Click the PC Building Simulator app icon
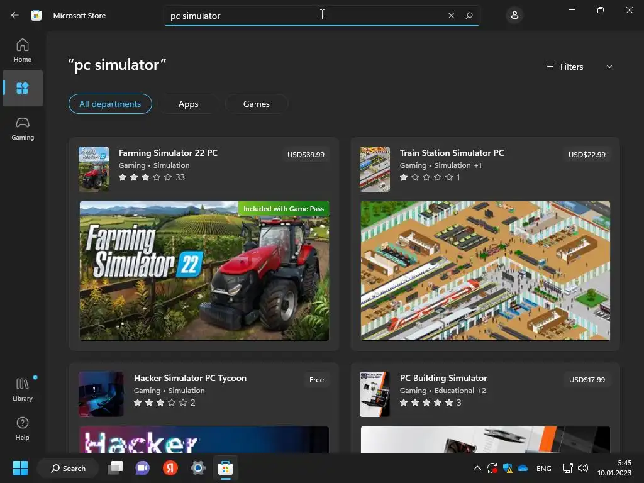The image size is (644, 483). coord(375,394)
